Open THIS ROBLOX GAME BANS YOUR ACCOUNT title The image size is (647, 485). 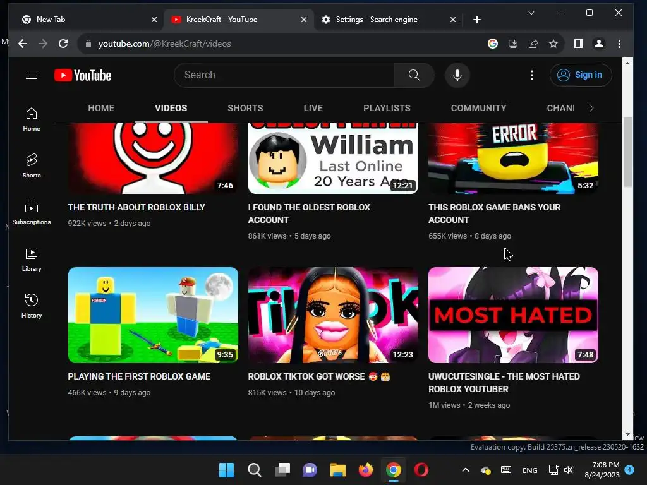(494, 213)
